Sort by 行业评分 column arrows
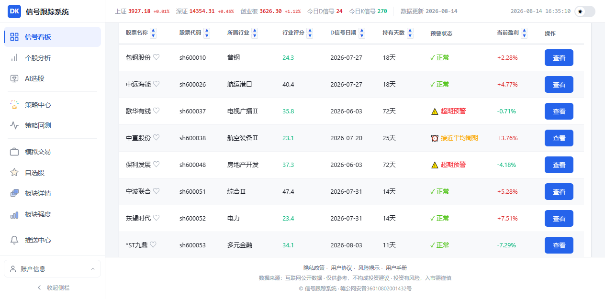The height and width of the screenshot is (299, 605). pos(310,33)
